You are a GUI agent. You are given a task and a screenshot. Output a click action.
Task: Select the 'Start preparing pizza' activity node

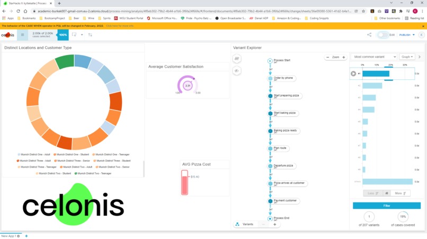pyautogui.click(x=284, y=96)
